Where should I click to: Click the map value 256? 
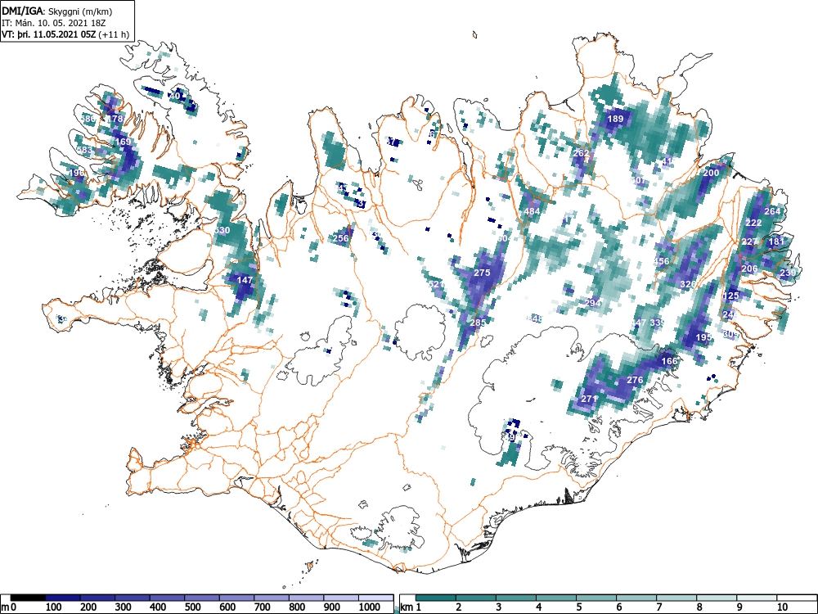click(340, 238)
